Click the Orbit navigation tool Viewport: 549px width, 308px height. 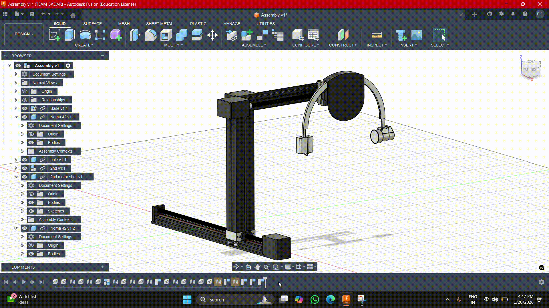click(x=236, y=267)
